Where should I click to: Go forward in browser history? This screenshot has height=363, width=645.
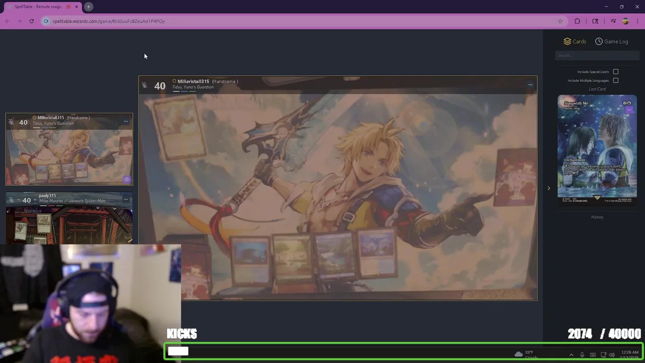19,21
